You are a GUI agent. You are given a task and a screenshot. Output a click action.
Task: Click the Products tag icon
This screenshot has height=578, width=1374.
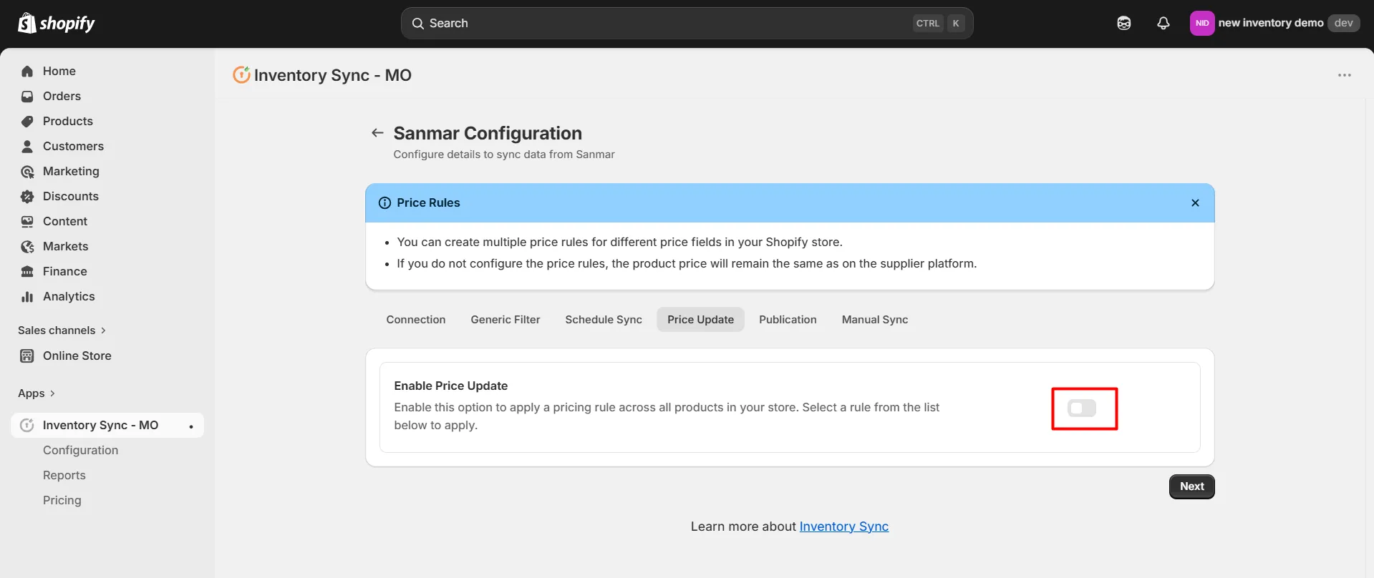pos(27,122)
